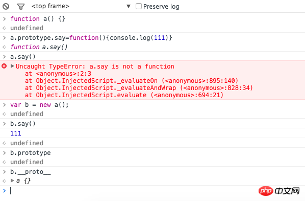Image resolution: width=305 pixels, height=201 pixels.
Task: Expand the Uncaught TypeError stack trace
Action: pos(12,66)
